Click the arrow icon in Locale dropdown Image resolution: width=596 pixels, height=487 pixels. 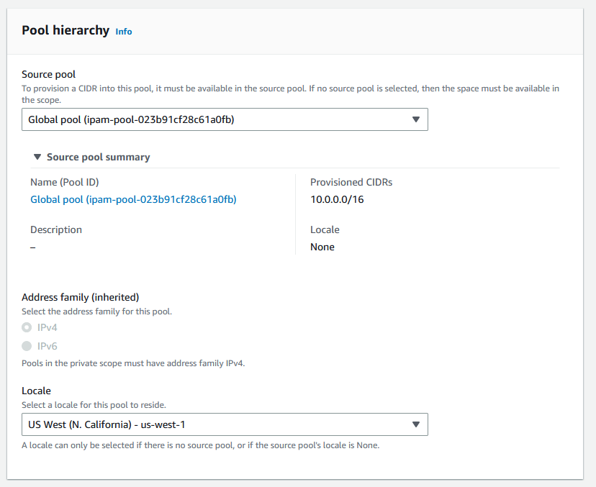[415, 424]
